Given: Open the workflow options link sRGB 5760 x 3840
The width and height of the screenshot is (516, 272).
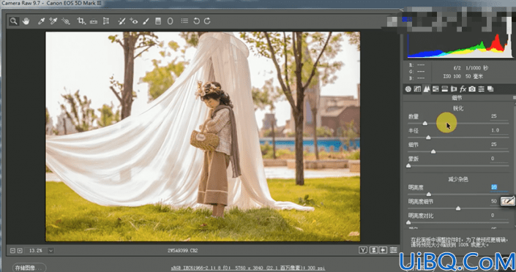Looking at the screenshot, I should point(249,268).
